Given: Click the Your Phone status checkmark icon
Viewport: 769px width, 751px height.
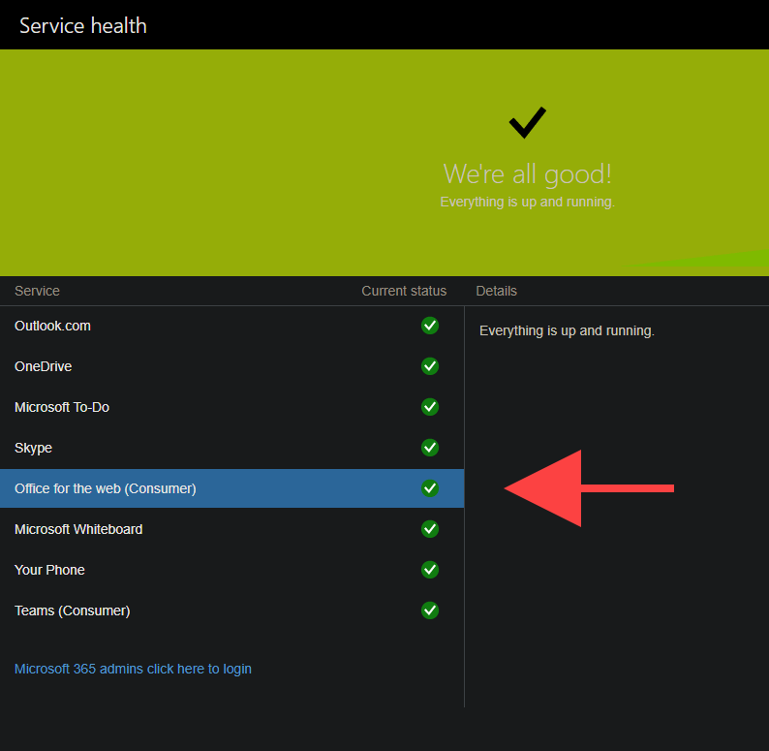Looking at the screenshot, I should click(430, 570).
